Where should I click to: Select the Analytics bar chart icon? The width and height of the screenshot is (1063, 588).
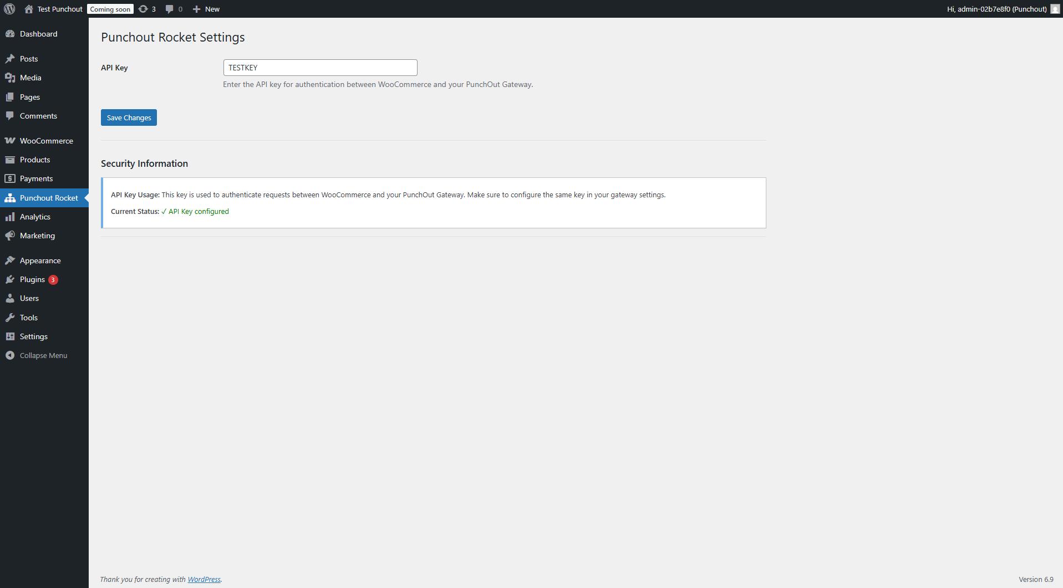(11, 217)
